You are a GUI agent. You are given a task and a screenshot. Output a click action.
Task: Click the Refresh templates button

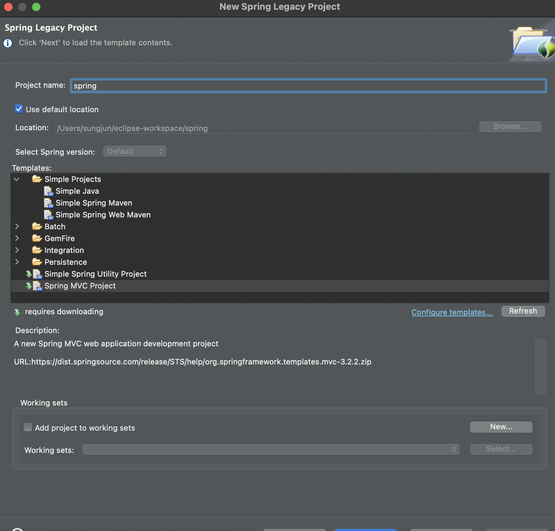point(523,311)
